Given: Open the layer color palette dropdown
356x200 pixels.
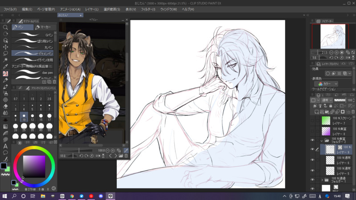Looking at the screenshot, I should click(315, 100).
